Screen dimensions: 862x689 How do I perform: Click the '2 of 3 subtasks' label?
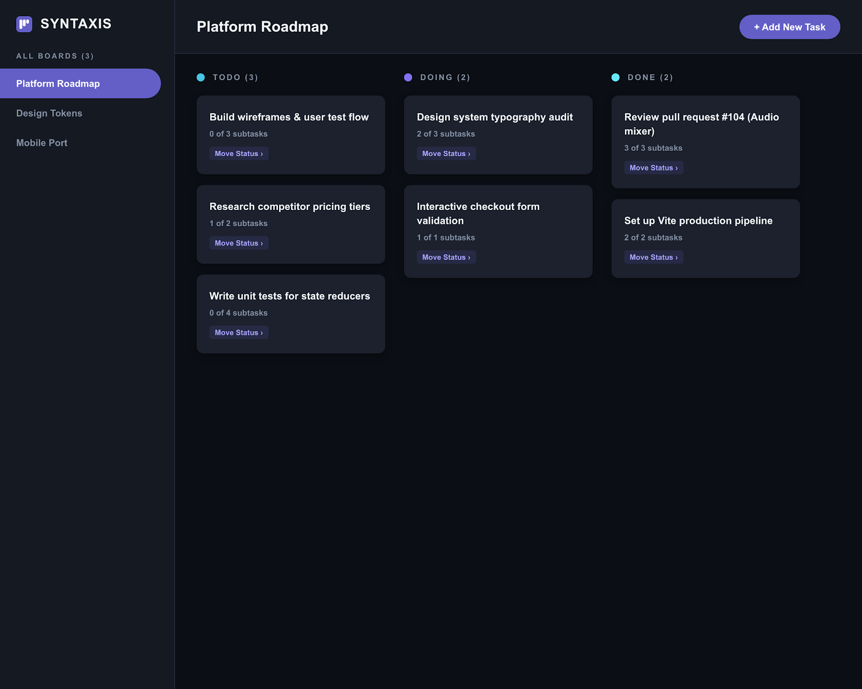click(x=446, y=134)
